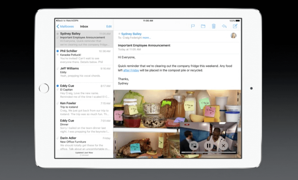
Task: Tap the Flag icon in the mail toolbar
Action: [x=193, y=26]
